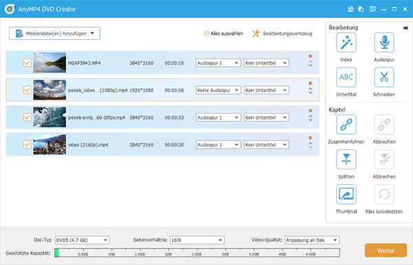
Task: Click the Zusammenführen chapter link icon
Action: pos(346,125)
